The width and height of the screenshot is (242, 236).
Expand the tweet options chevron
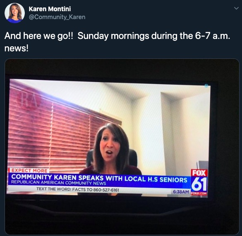click(236, 8)
